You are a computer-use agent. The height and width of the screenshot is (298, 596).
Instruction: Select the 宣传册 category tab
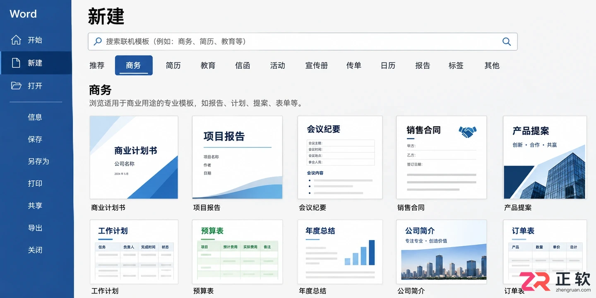tap(317, 65)
